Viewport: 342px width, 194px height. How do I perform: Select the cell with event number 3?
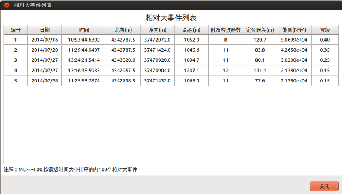tap(15, 60)
